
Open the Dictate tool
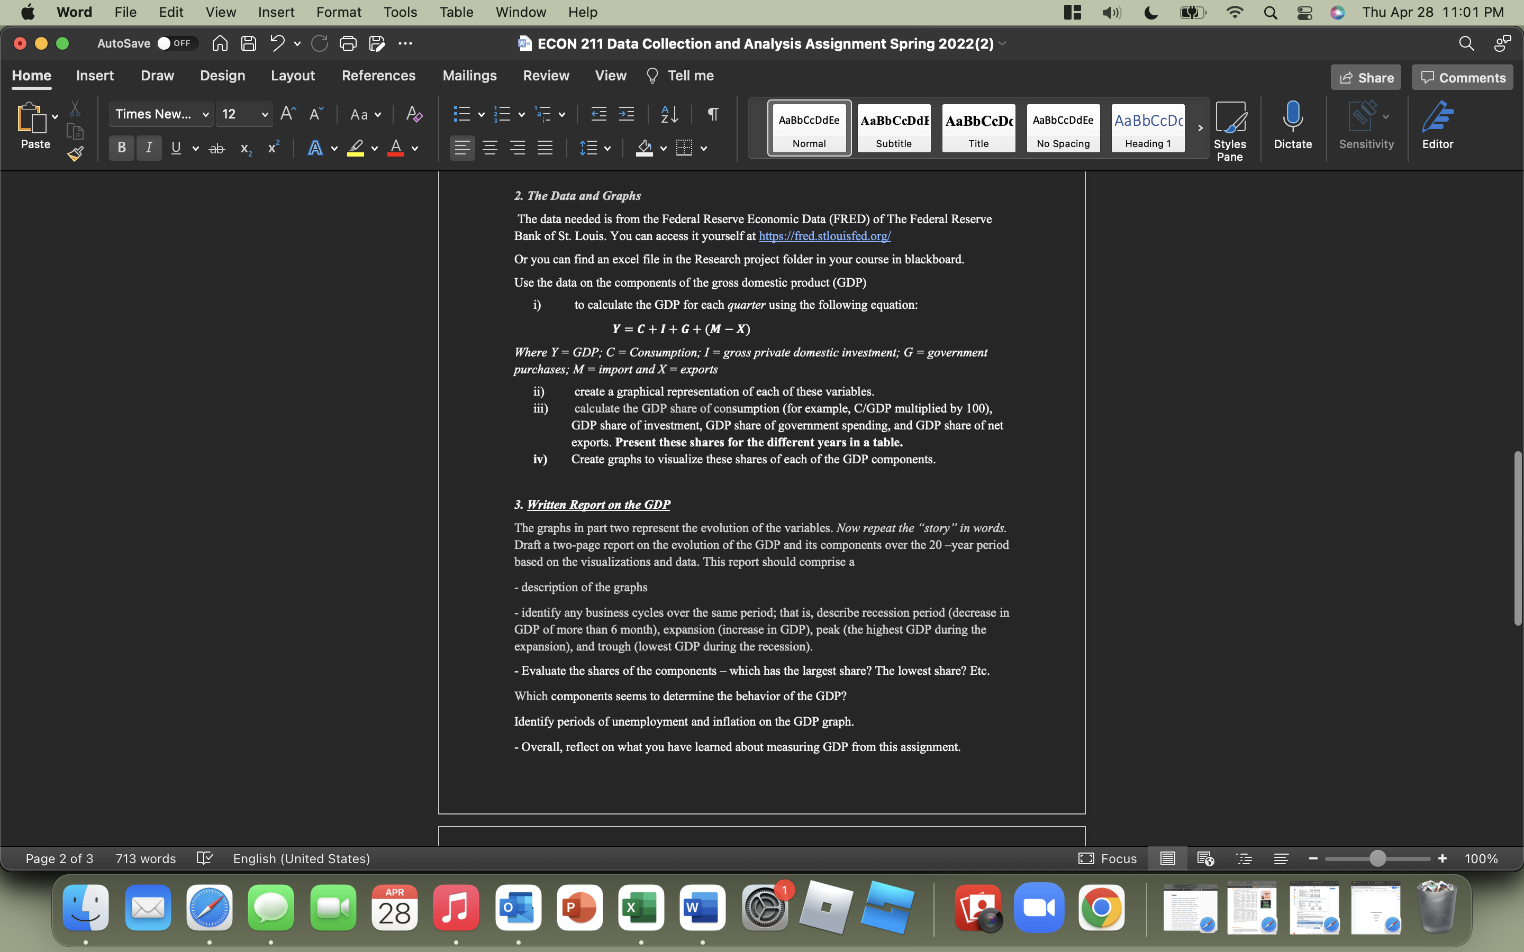coord(1292,126)
